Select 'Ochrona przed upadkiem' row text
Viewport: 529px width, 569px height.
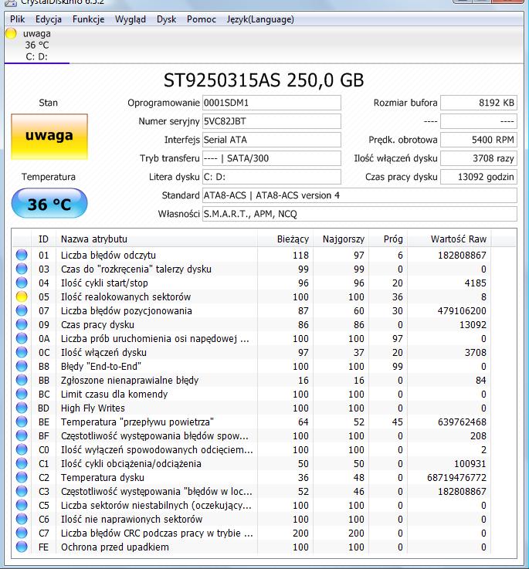(115, 547)
